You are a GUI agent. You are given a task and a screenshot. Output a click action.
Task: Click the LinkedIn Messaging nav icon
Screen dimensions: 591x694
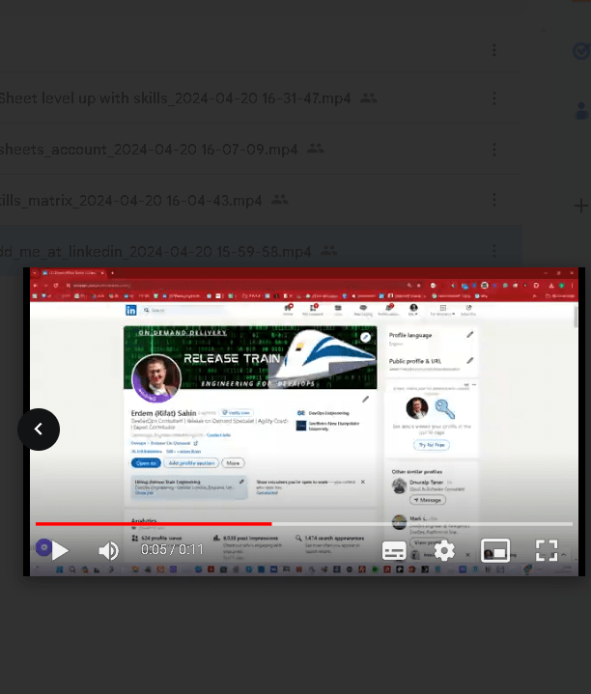[363, 310]
